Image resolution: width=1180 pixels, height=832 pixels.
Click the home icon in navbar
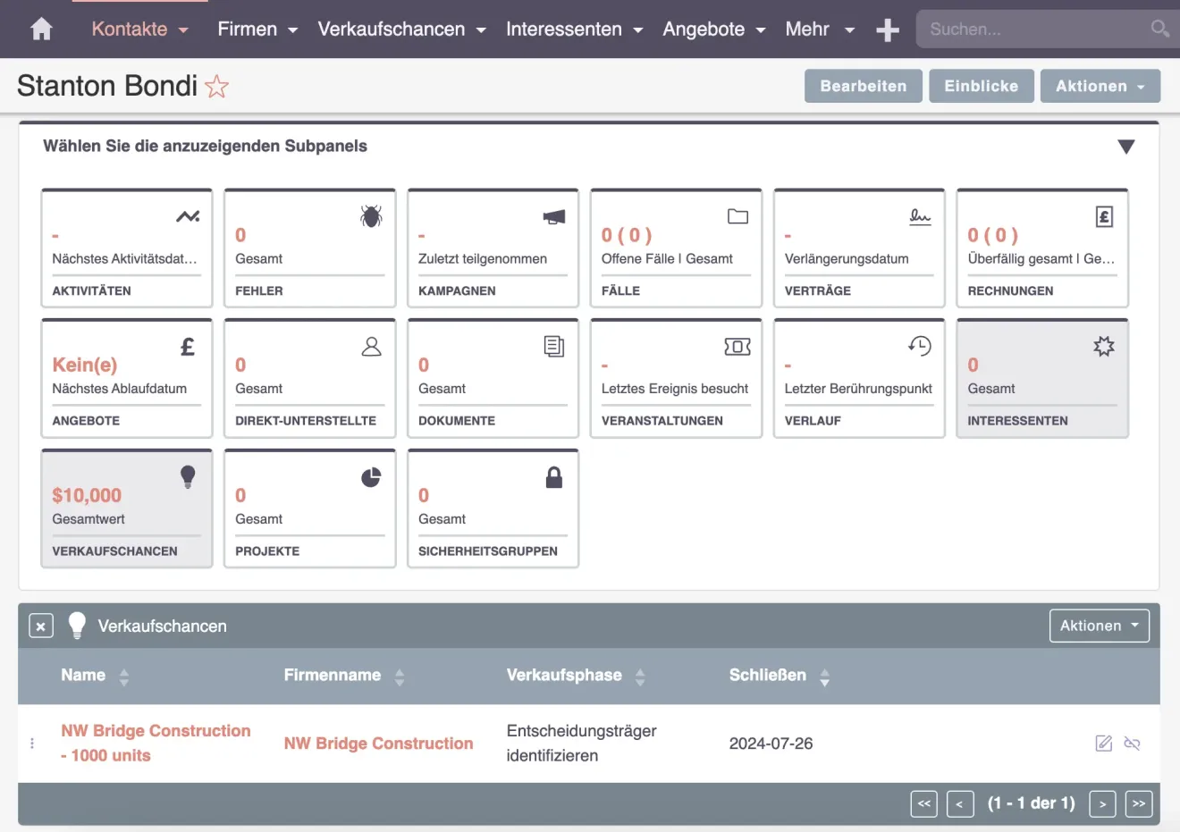point(41,29)
